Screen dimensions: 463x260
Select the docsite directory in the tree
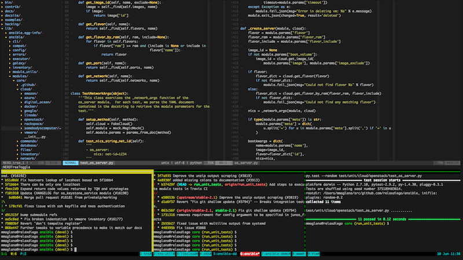pos(13,16)
